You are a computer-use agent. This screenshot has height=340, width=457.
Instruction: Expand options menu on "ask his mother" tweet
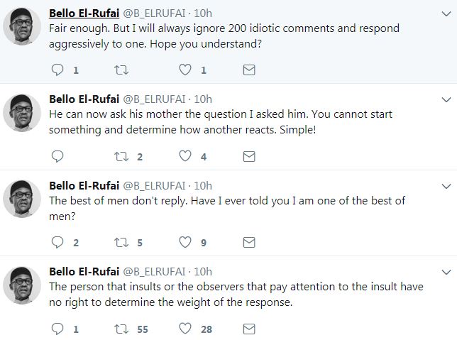click(x=446, y=100)
